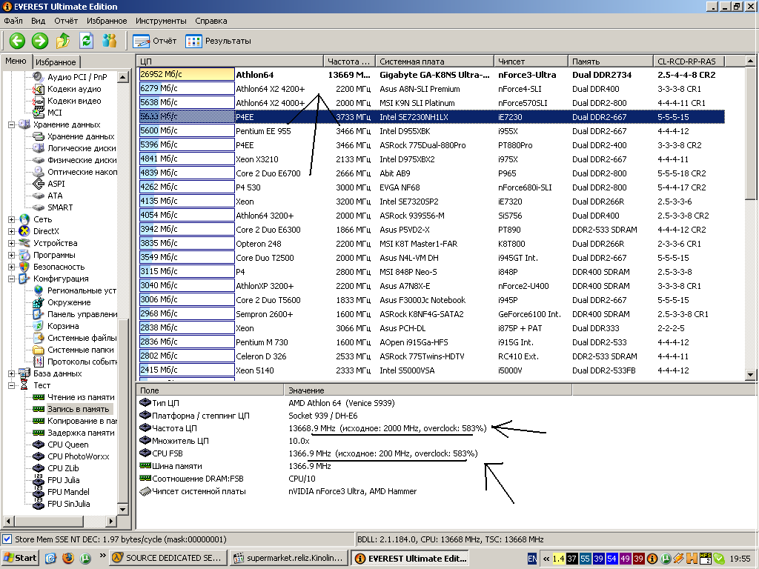Viewport: 759px width, 569px height.
Task: Click results list scroll-down arrow
Action: coord(750,374)
